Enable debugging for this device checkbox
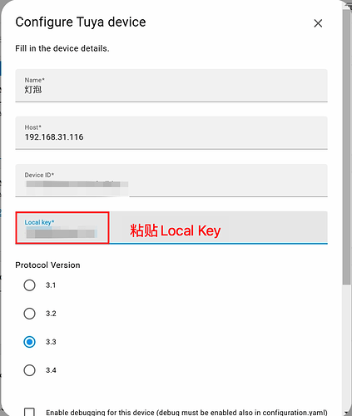The width and height of the screenshot is (352, 416). coord(29,412)
